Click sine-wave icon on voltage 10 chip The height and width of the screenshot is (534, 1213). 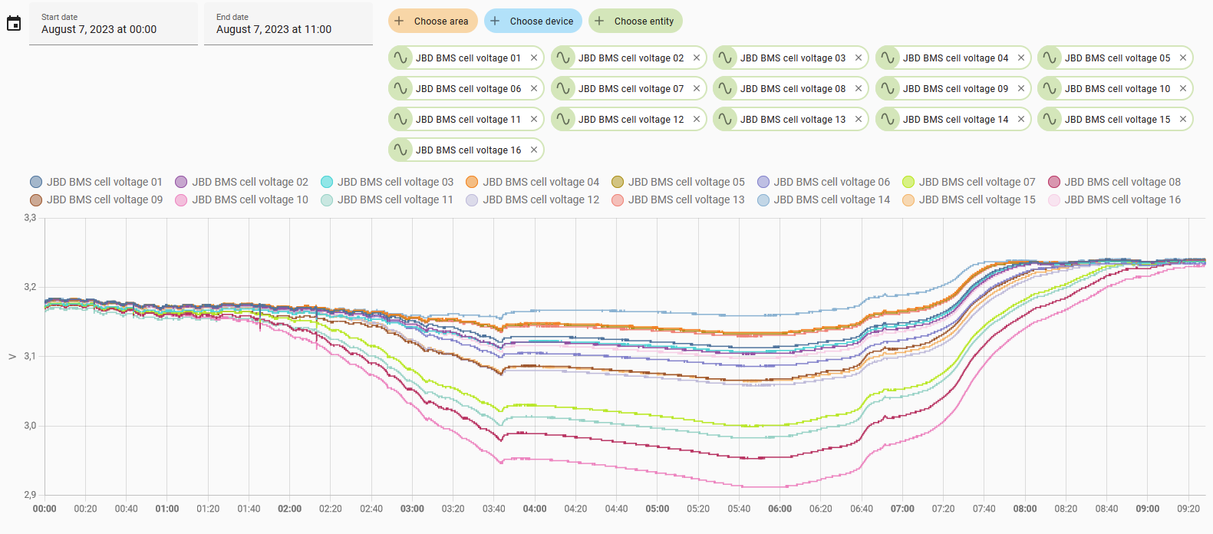[x=1050, y=88]
